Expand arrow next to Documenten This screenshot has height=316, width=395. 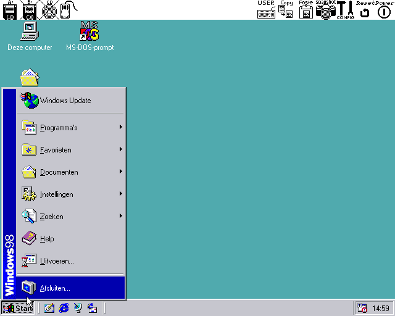[x=121, y=172]
